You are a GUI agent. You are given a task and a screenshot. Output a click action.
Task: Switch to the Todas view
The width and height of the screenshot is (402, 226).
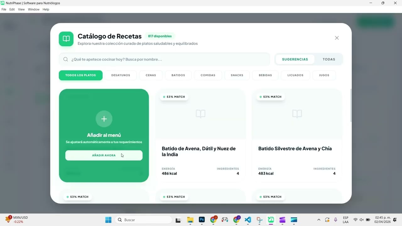coord(329,59)
